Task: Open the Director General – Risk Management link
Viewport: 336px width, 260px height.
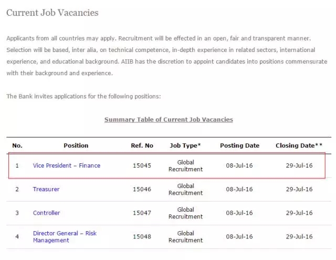Action: [65, 237]
